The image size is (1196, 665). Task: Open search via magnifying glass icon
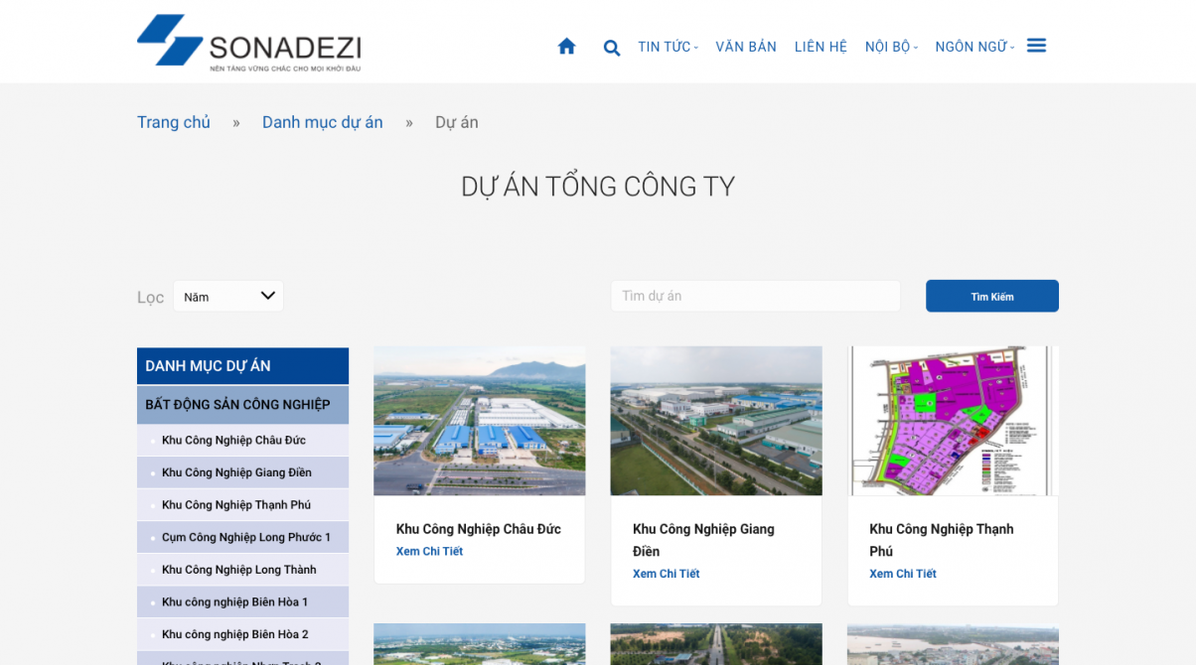[612, 48]
